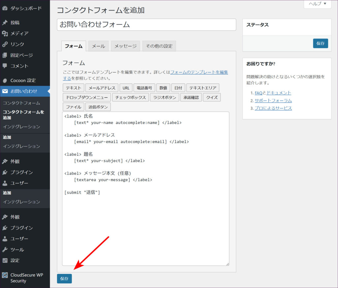Click the 設定 settings icon in sidebar
338x288 pixels.
point(5,261)
